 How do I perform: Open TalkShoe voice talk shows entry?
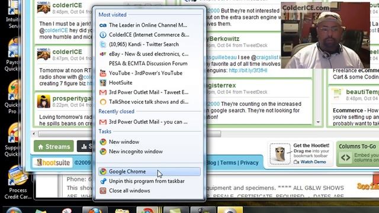pos(149,102)
